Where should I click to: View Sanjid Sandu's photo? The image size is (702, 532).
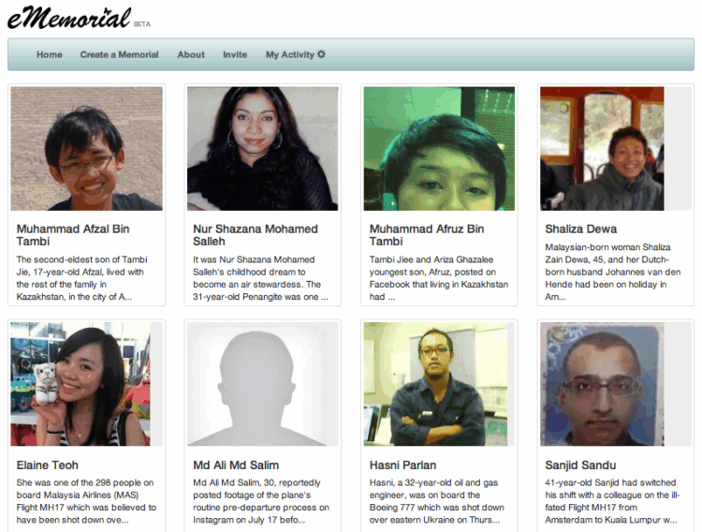[602, 384]
